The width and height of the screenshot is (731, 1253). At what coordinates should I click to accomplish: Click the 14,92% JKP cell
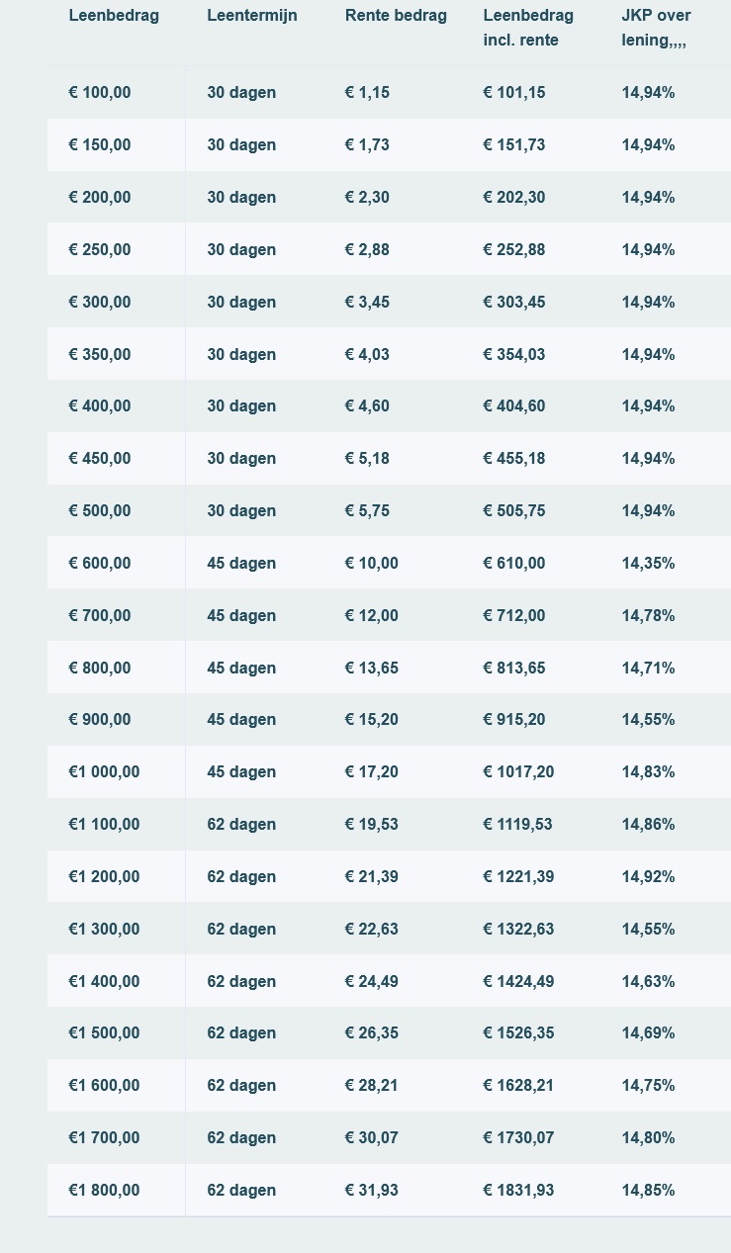648,877
